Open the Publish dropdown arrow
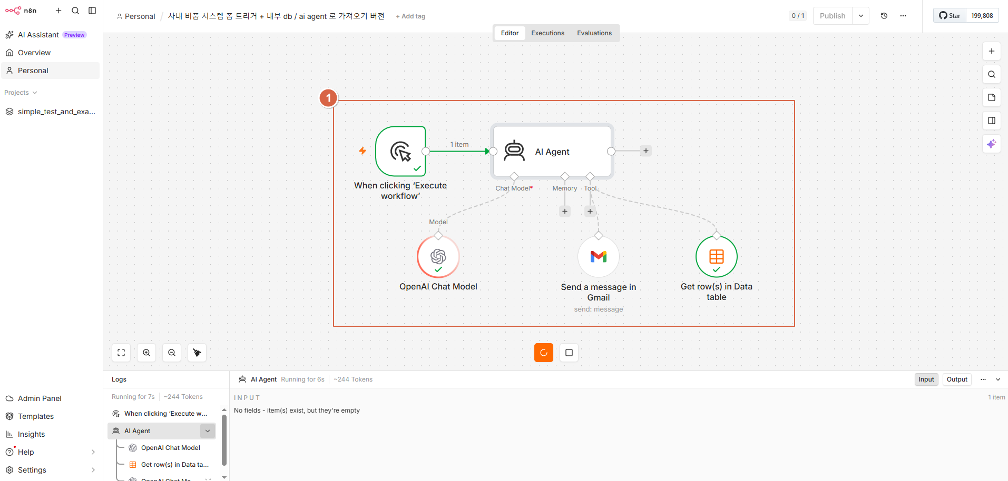This screenshot has height=481, width=1008. click(861, 16)
